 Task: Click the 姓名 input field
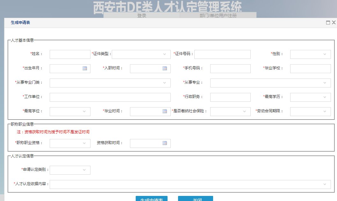pos(70,54)
